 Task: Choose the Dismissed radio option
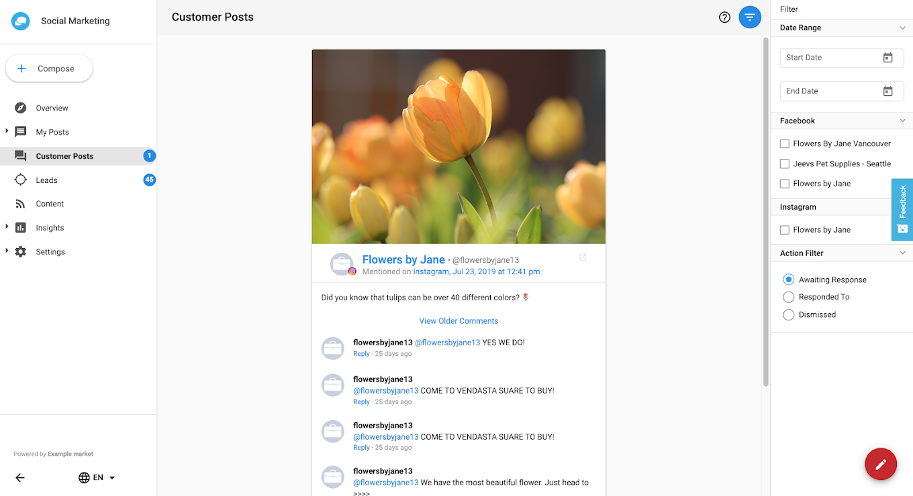[x=789, y=314]
